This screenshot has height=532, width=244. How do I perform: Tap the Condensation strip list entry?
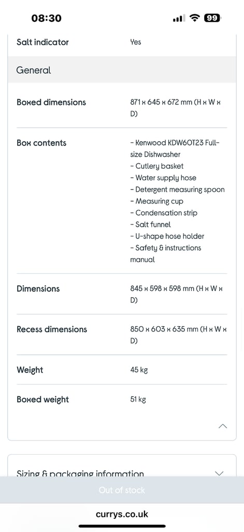coord(164,212)
